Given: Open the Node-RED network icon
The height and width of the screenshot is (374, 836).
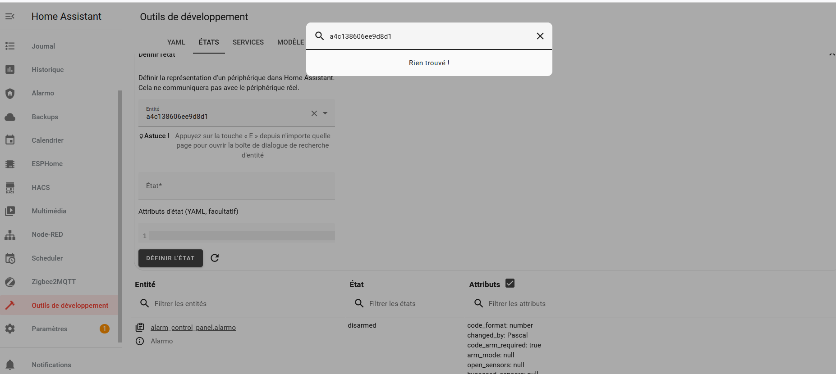Looking at the screenshot, I should click(10, 234).
